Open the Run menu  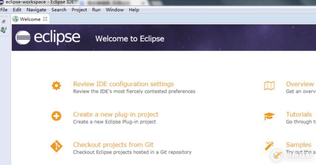coord(96,10)
